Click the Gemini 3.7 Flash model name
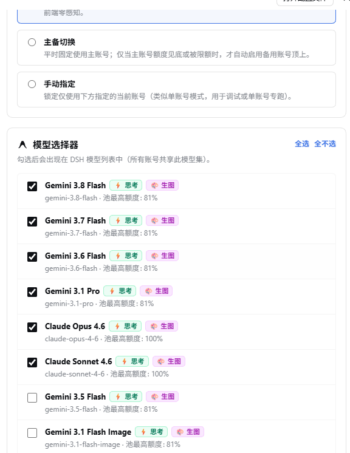This screenshot has width=350, height=453. [x=75, y=220]
